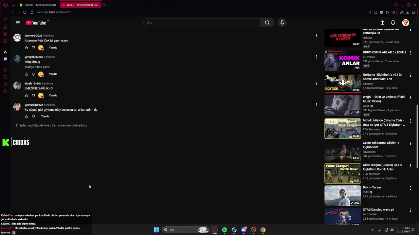This screenshot has width=419, height=235.
Task: Open options menu for @veynlux7239's comment
Action: click(x=316, y=57)
